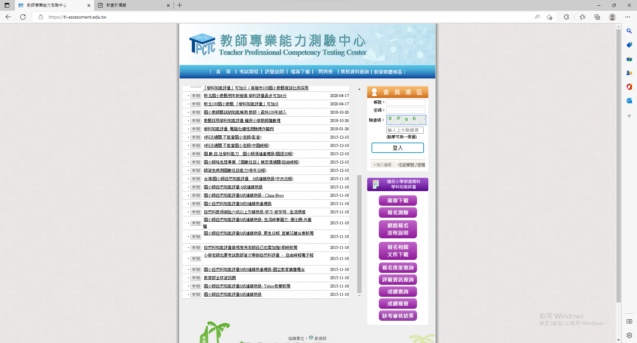Click 簡章下載 purple button

(398, 201)
